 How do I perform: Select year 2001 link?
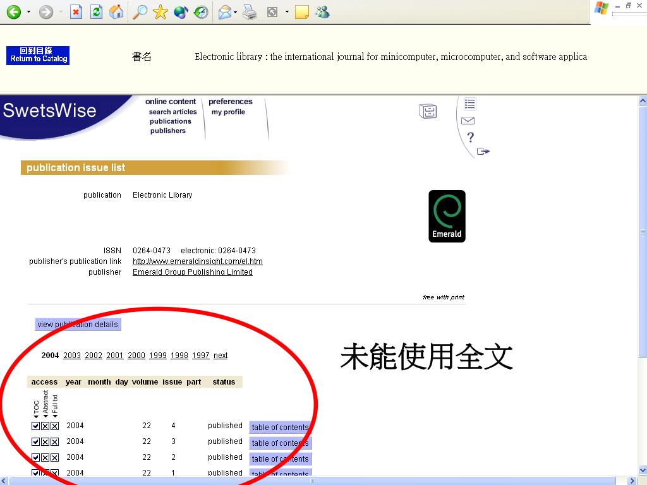point(115,355)
